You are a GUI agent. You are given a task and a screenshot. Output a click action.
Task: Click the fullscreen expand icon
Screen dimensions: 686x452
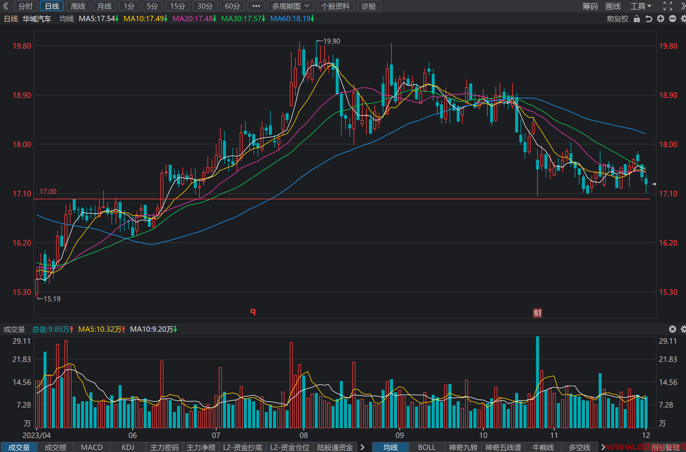click(668, 6)
